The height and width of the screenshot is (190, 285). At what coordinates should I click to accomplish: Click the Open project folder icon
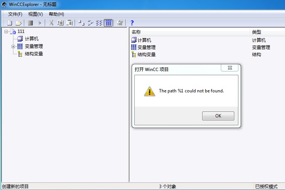[x=18, y=23]
